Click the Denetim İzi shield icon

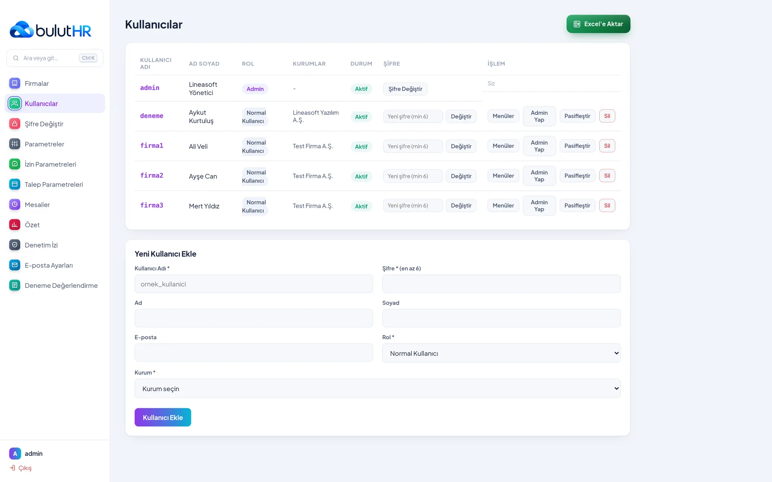click(15, 245)
